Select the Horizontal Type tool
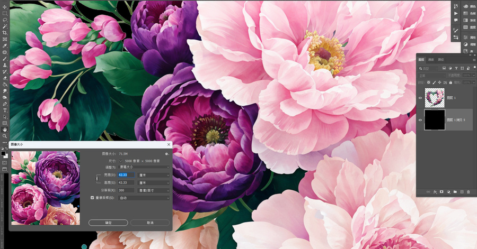Screen dimensions: 477x249 [x=5, y=110]
